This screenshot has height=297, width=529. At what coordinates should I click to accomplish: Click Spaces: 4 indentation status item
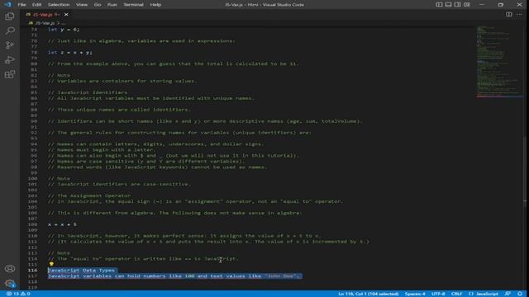[x=415, y=294]
